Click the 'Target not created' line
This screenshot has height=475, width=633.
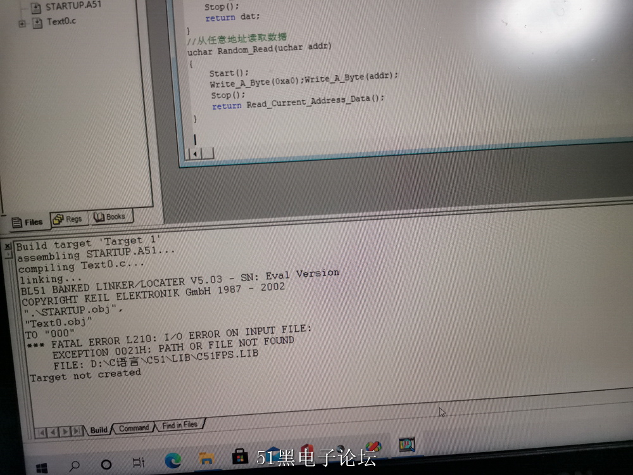(x=85, y=375)
